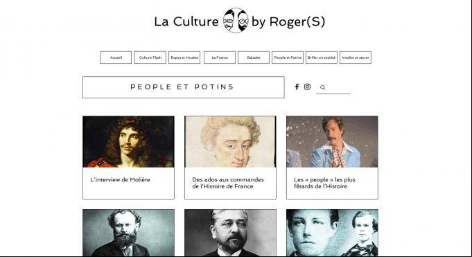Open the Culture Flash menu item
This screenshot has width=472, height=257.
click(x=150, y=57)
